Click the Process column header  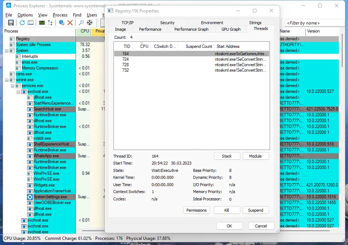(x=40, y=31)
